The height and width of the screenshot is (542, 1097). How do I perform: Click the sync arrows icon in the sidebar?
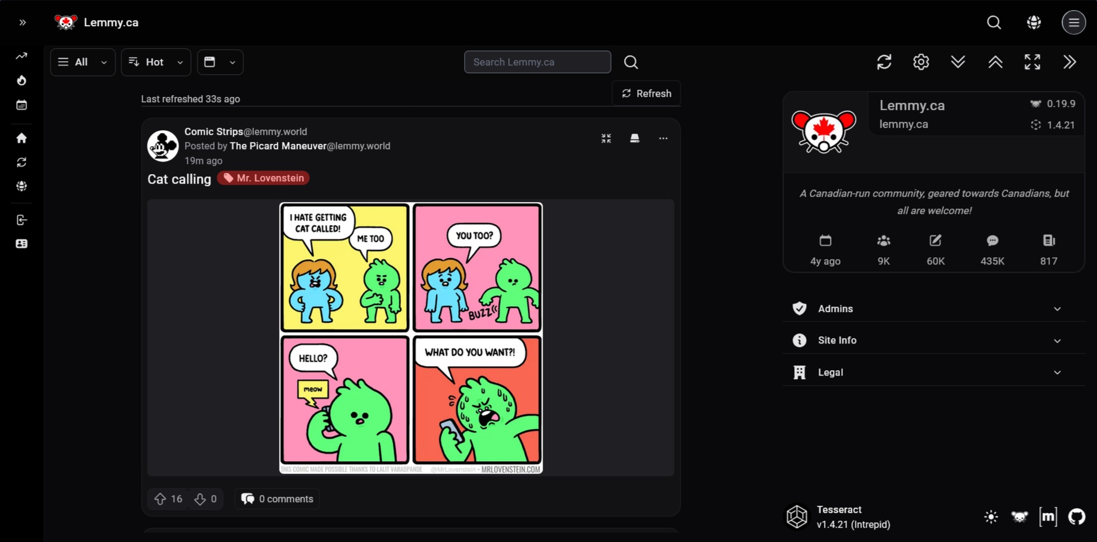tap(21, 162)
